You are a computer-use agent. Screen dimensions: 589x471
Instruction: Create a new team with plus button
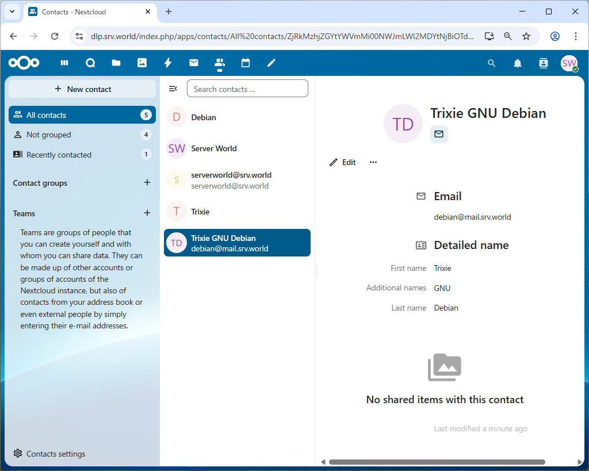click(147, 213)
